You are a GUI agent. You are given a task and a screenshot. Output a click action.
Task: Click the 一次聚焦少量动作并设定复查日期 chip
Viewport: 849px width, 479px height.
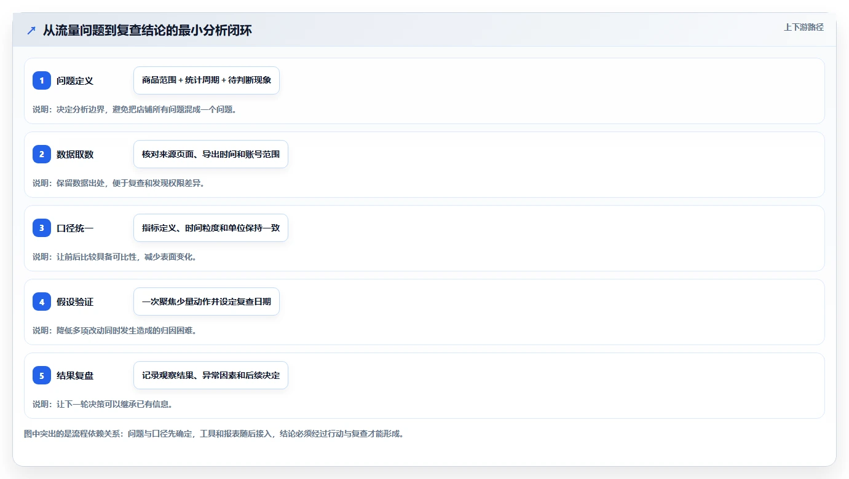click(207, 302)
